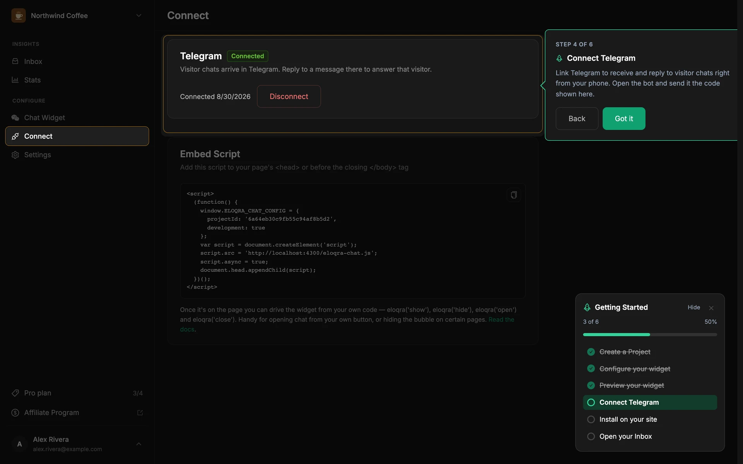The image size is (743, 464).
Task: Open the Inbox menu item
Action: tap(77, 61)
